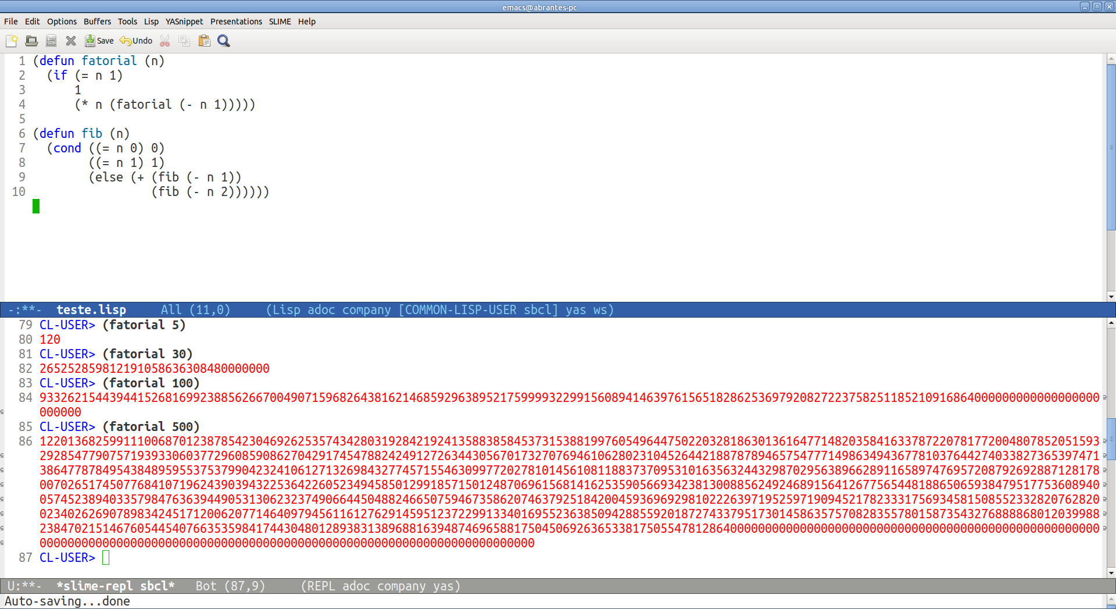Open Search with the magnifier icon
The height and width of the screenshot is (609, 1116).
[x=224, y=41]
